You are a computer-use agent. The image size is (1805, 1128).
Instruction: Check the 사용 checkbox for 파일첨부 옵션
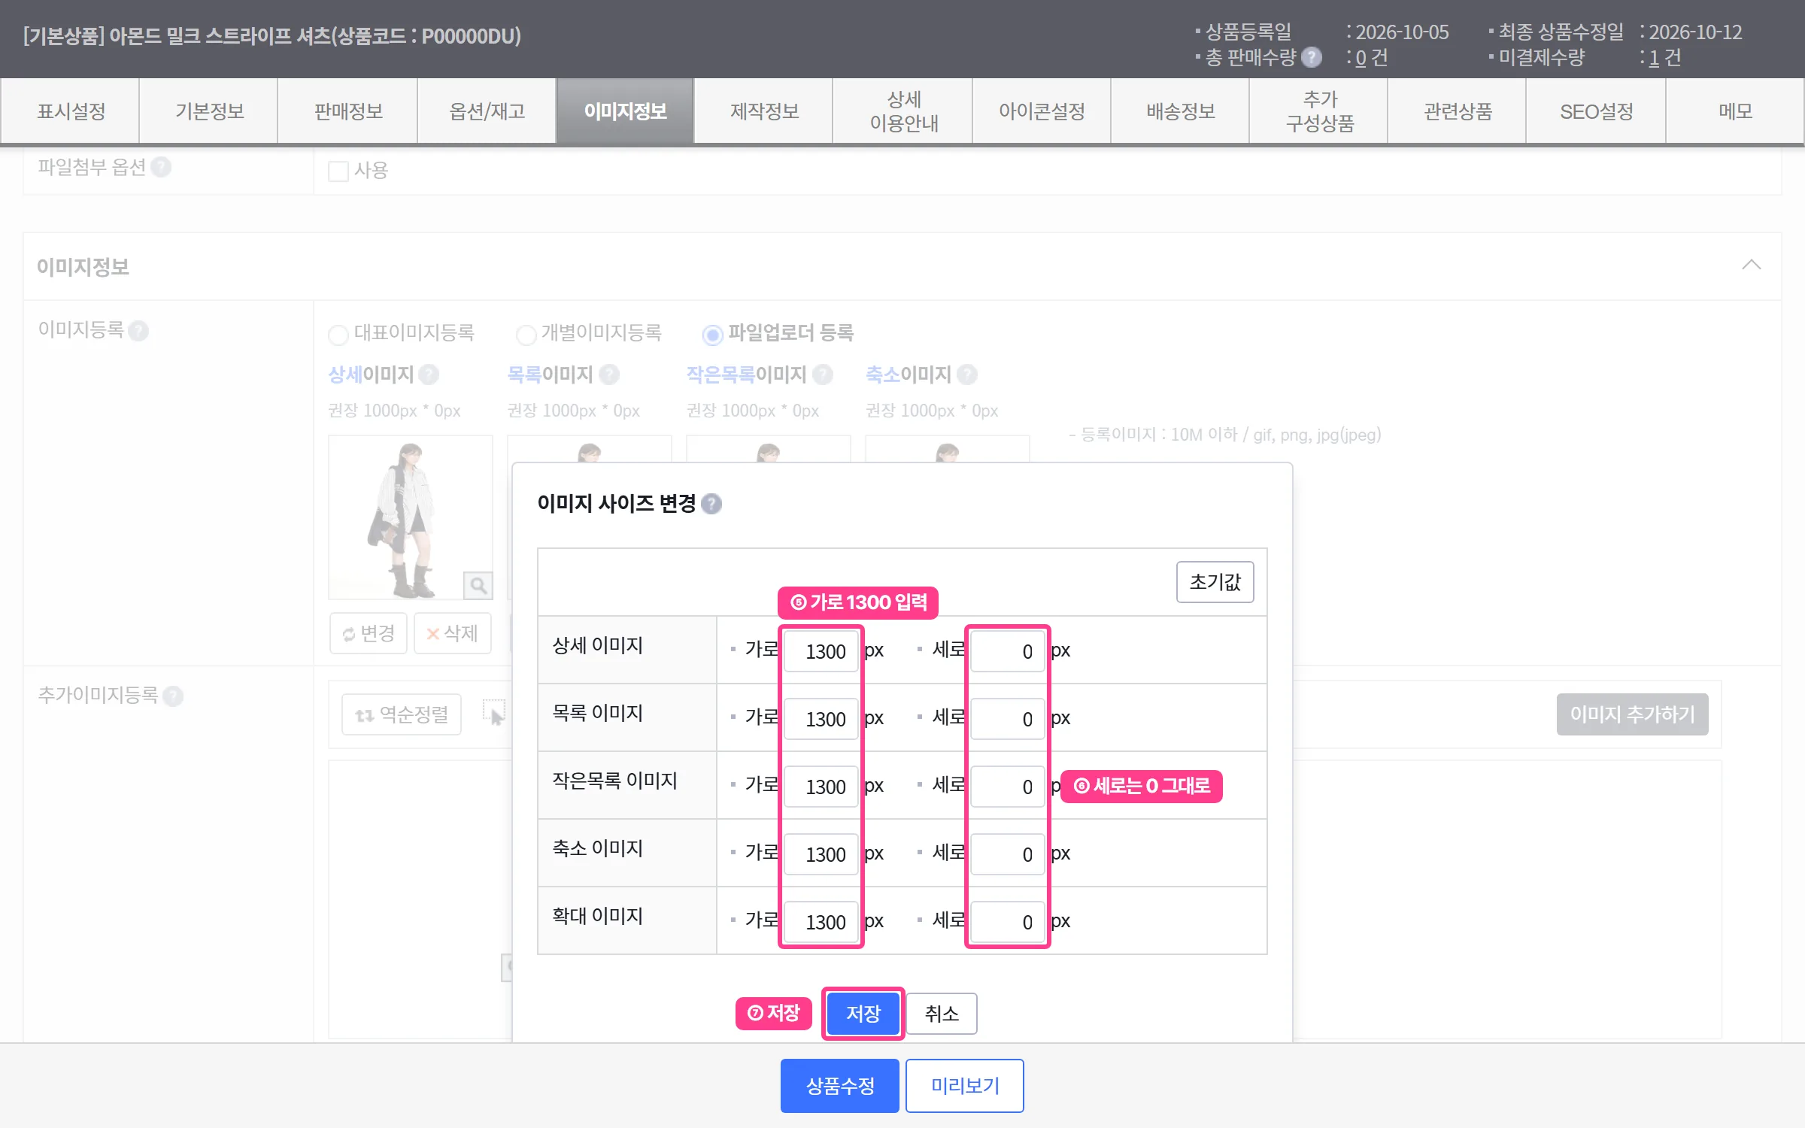tap(338, 171)
